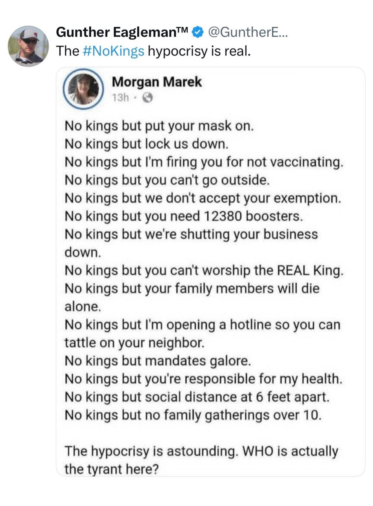The width and height of the screenshot is (373, 506).
Task: Click the Gunther Eagleman display name
Action: click(x=122, y=32)
